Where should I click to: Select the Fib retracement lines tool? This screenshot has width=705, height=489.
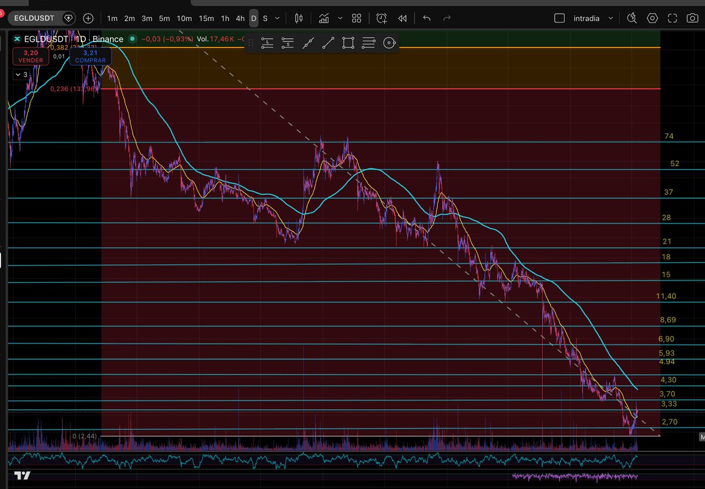tap(368, 43)
